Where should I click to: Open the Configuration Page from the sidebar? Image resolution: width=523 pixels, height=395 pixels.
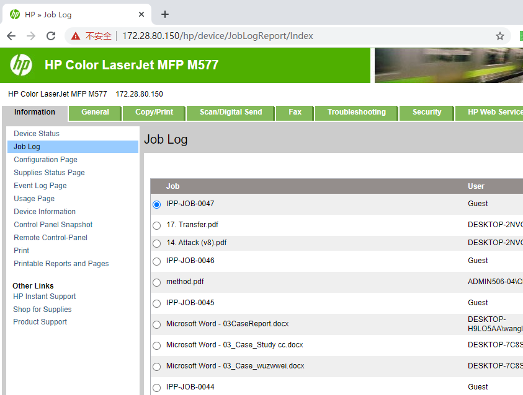click(45, 159)
